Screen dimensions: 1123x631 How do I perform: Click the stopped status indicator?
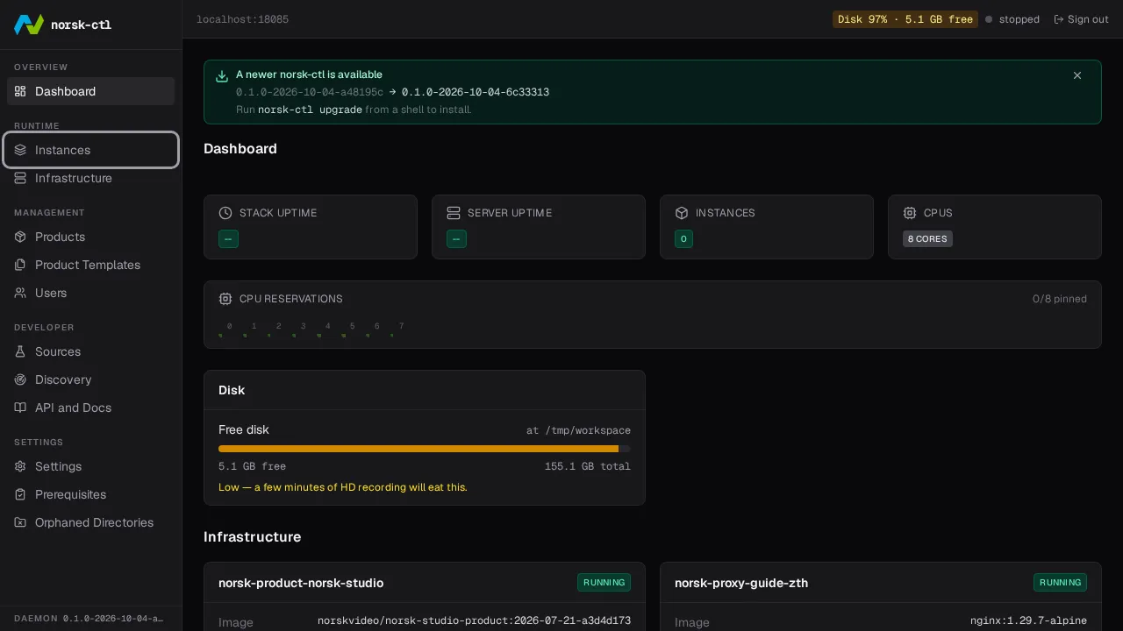(1012, 19)
